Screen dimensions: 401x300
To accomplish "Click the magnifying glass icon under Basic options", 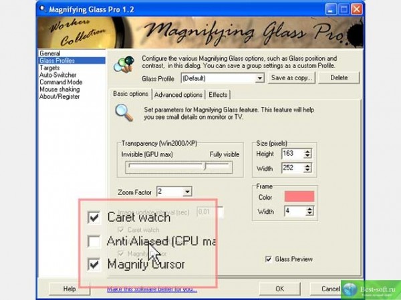I will point(124,113).
